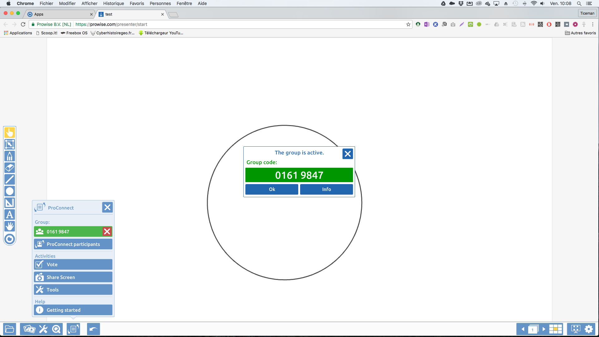The width and height of the screenshot is (599, 337).
Task: Open the Historique menu
Action: (x=114, y=3)
